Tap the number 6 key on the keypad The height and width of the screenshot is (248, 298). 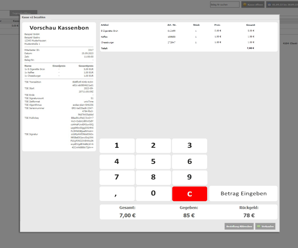click(x=190, y=162)
